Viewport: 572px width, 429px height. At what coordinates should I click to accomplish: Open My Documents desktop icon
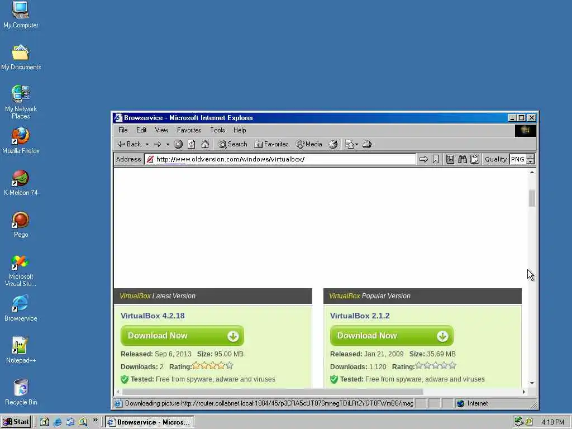[21, 58]
